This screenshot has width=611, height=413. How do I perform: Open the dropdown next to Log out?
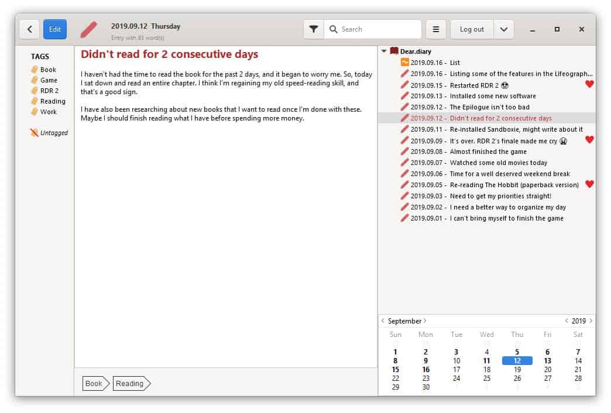(x=503, y=29)
